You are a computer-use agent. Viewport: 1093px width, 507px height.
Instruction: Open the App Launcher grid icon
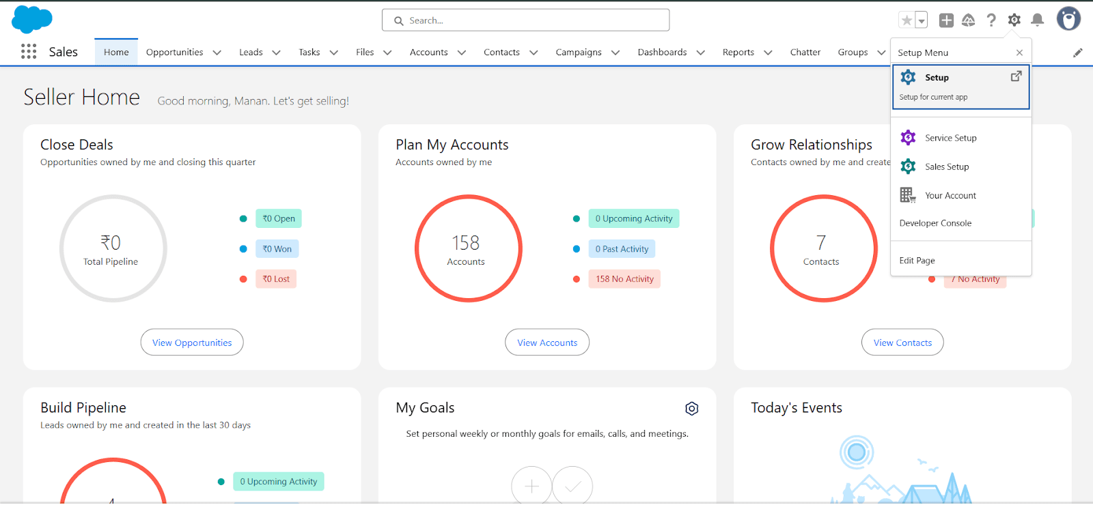29,52
